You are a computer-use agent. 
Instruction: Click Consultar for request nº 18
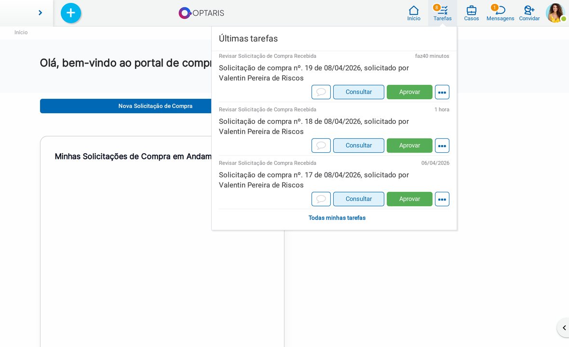(359, 146)
